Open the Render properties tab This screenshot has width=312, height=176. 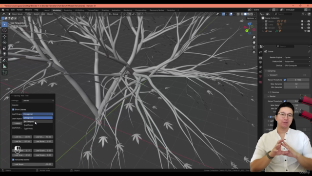click(x=260, y=58)
